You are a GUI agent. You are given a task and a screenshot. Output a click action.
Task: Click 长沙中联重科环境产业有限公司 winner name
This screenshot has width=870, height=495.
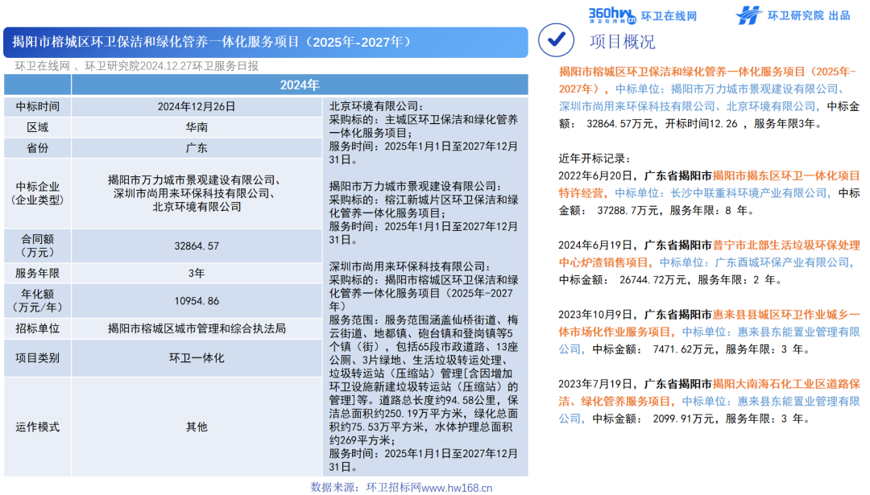pyautogui.click(x=748, y=193)
